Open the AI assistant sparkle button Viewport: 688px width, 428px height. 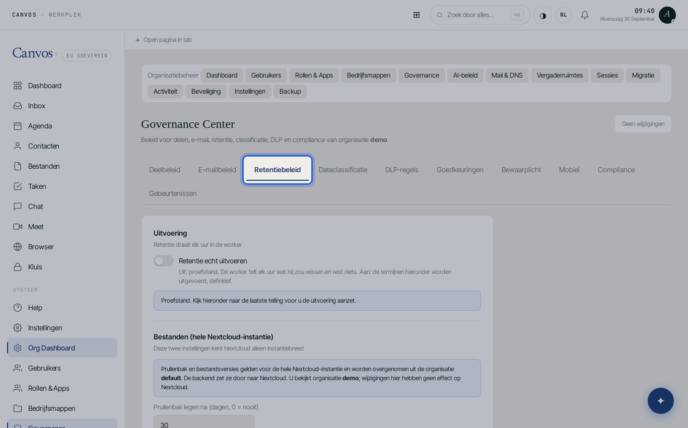(661, 401)
